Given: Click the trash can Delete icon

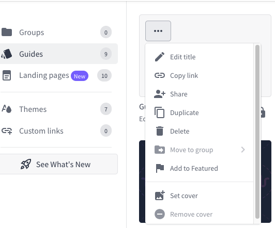Looking at the screenshot, I should click(x=160, y=131).
